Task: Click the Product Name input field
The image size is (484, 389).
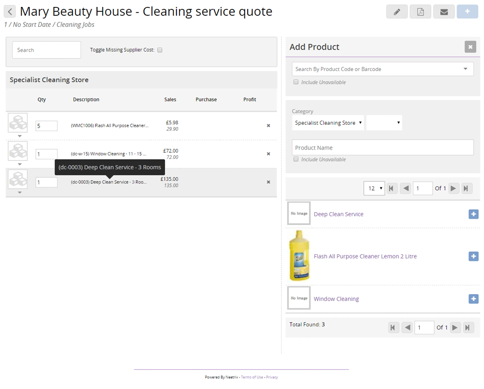Action: 383,148
